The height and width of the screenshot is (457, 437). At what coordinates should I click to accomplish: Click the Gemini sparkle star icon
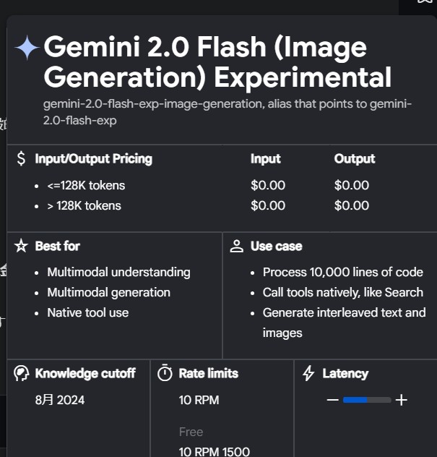tap(27, 48)
